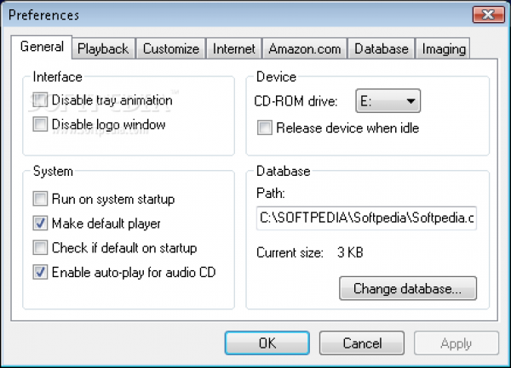Uncheck Make default player
The width and height of the screenshot is (511, 368).
(x=40, y=224)
